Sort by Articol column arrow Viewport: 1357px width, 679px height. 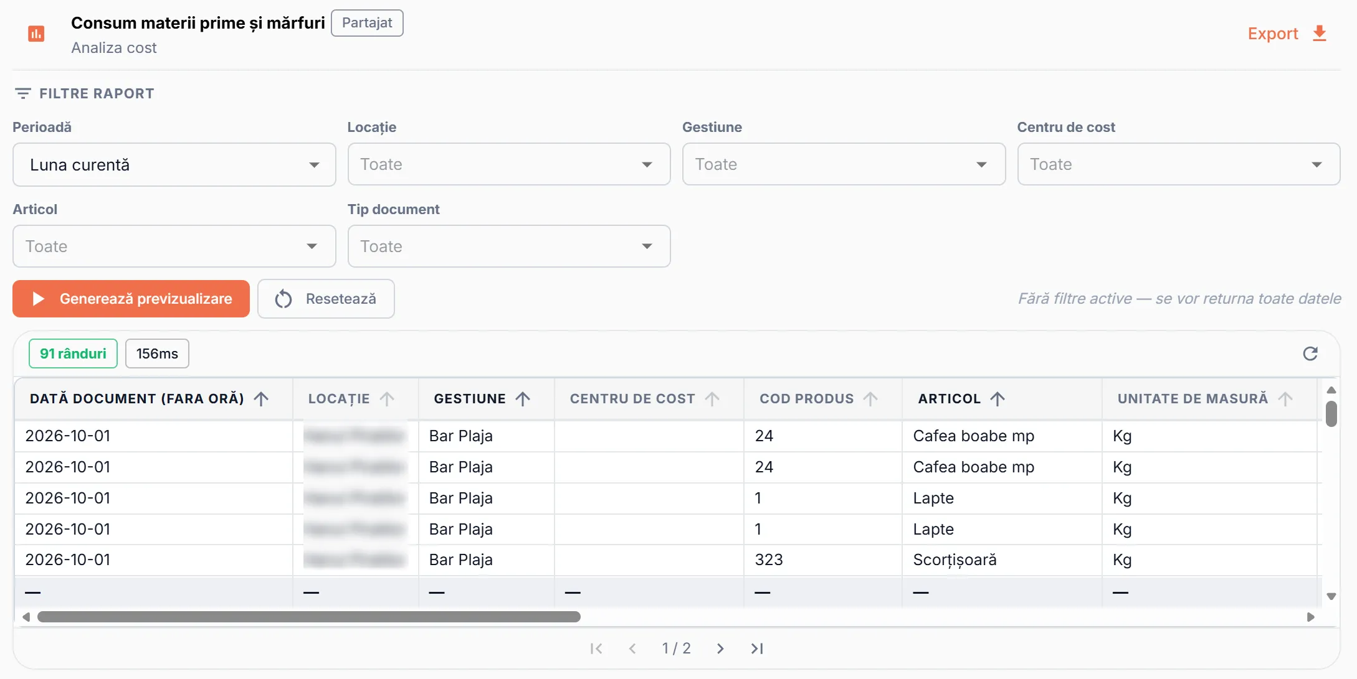pos(998,399)
